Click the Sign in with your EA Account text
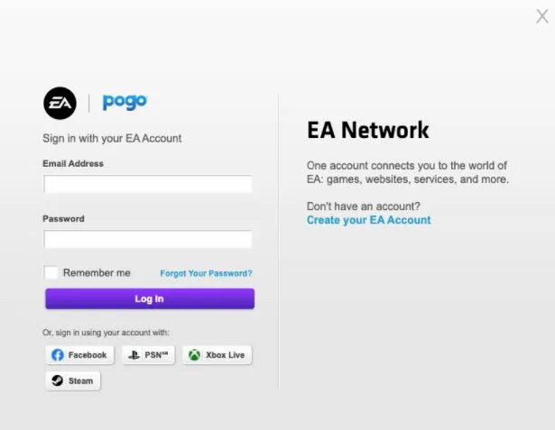The image size is (555, 430). [112, 138]
